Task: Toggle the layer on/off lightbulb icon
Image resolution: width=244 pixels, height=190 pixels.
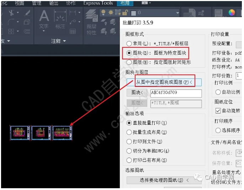Action: click(103, 12)
